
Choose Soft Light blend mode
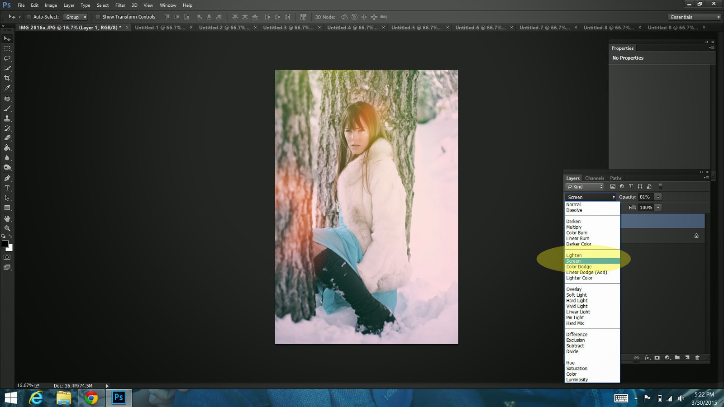tap(592, 295)
